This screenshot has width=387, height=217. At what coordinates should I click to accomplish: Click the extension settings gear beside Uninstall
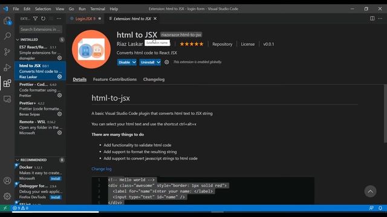click(x=167, y=62)
